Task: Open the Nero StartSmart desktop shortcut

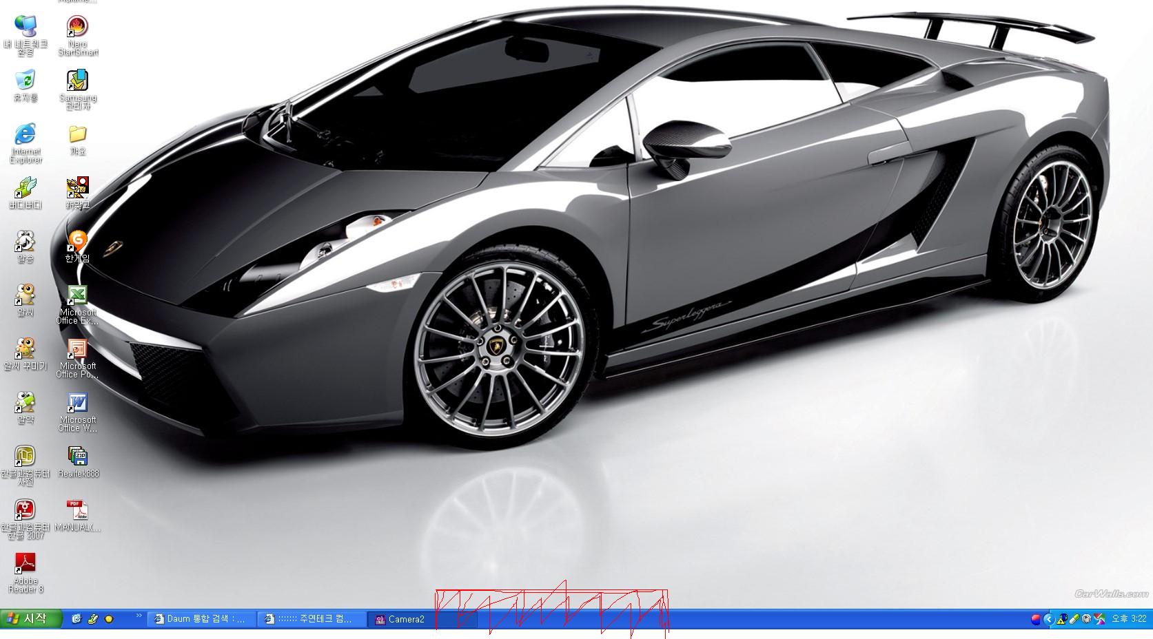Action: pos(78,28)
